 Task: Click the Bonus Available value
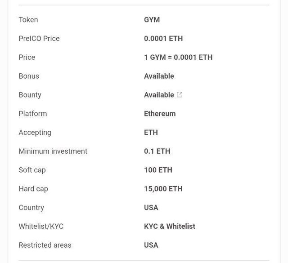click(x=159, y=76)
